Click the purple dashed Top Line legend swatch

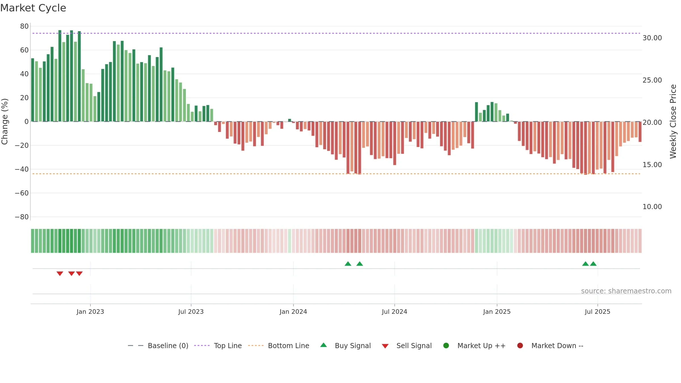tap(202, 346)
